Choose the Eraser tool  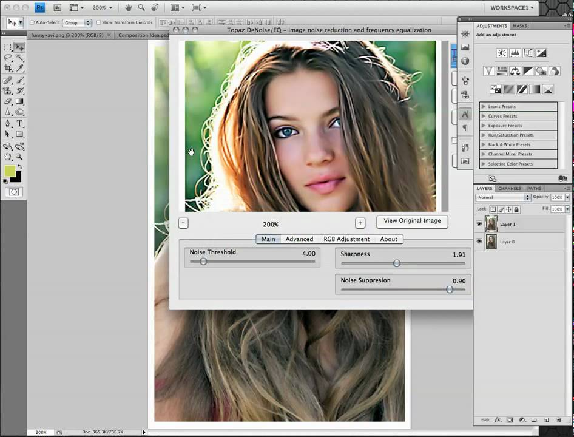pyautogui.click(x=8, y=101)
